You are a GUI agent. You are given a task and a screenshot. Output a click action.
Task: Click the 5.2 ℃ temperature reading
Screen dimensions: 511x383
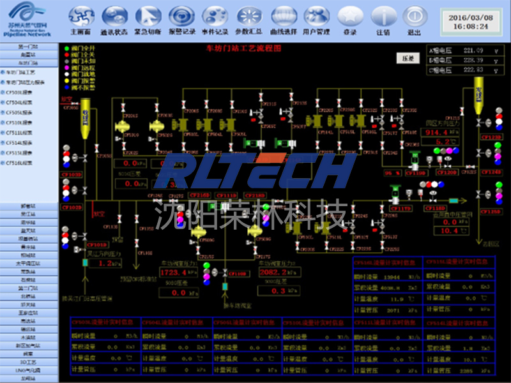pyautogui.click(x=440, y=142)
